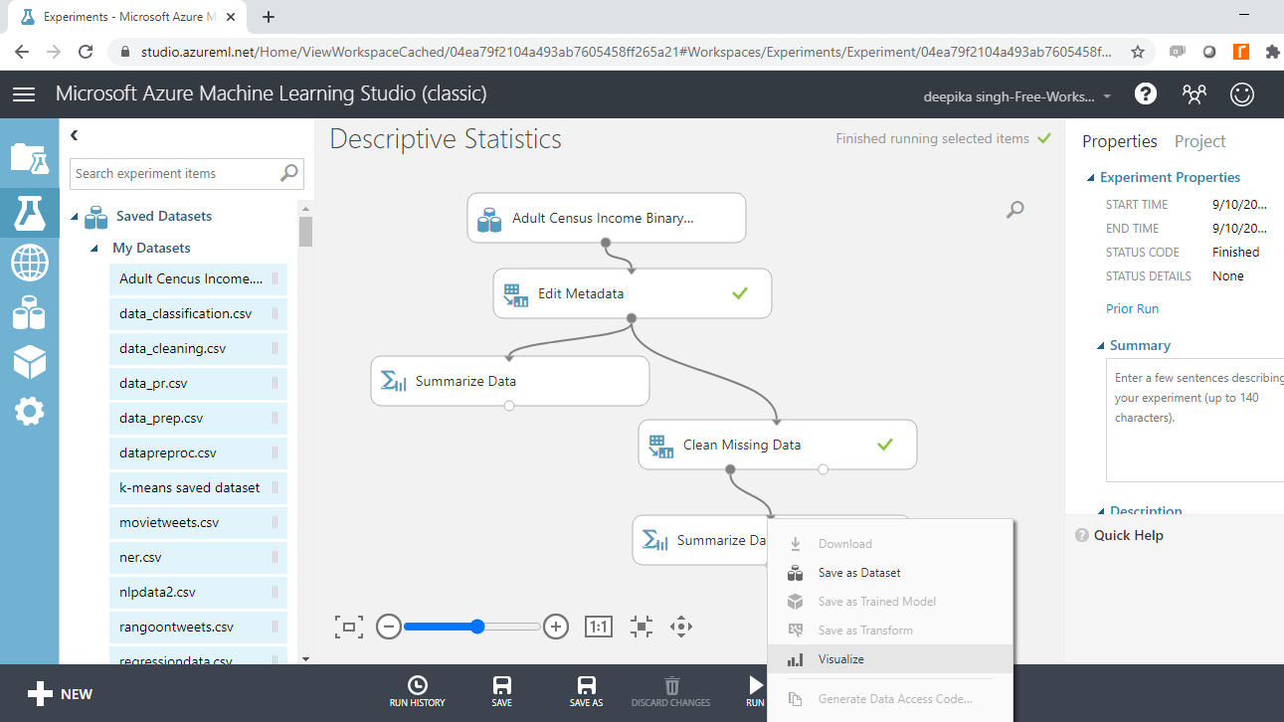Open the Experiments flask sidebar icon
The image size is (1284, 722).
pos(29,212)
